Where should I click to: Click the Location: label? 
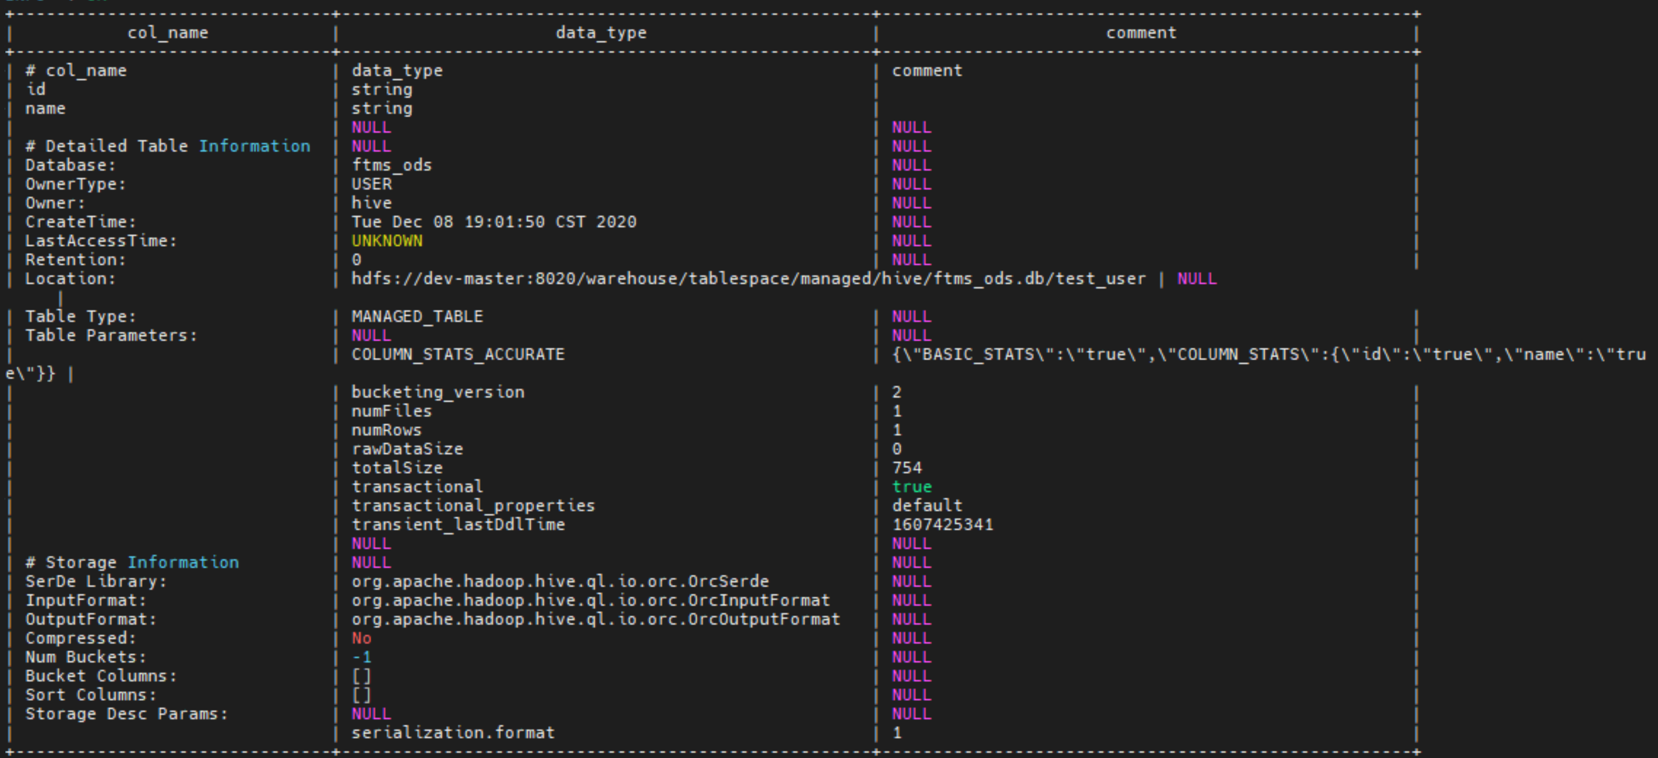(70, 279)
